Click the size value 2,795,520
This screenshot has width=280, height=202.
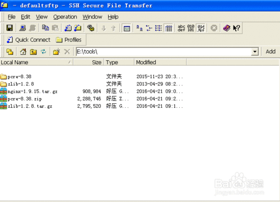point(89,106)
